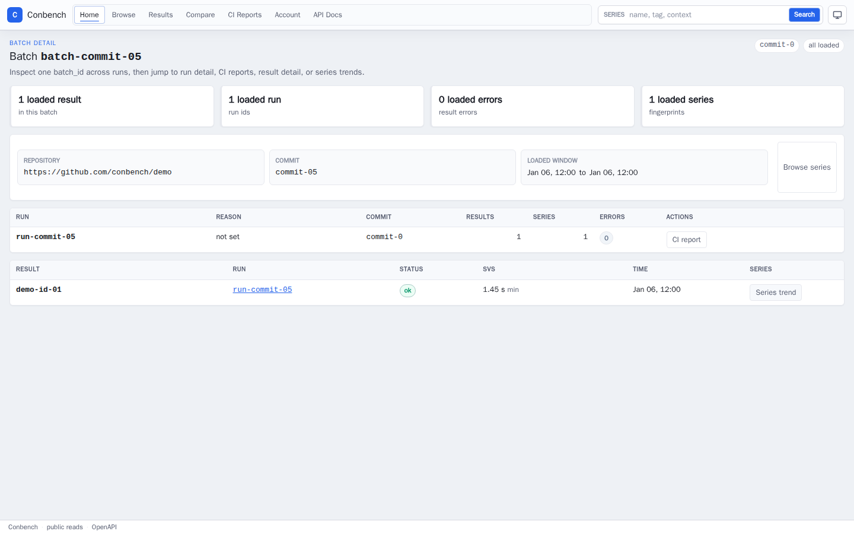Click the Batch batch-commit-05 heading
854x534 pixels.
coord(75,56)
